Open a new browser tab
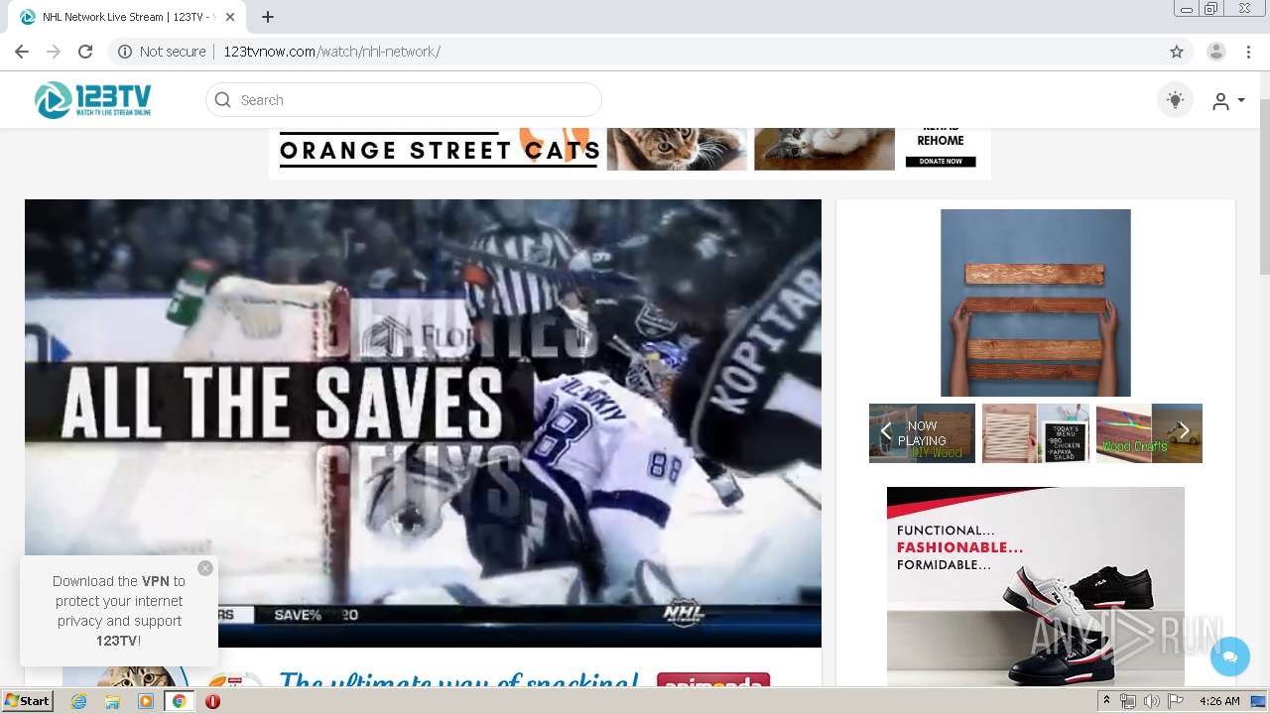Image resolution: width=1270 pixels, height=714 pixels. [x=268, y=17]
